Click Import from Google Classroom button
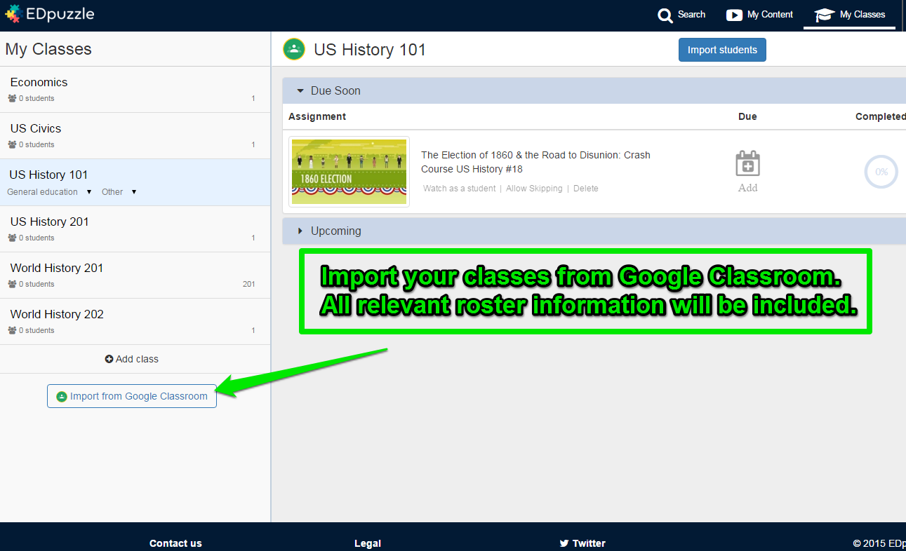 pos(132,396)
